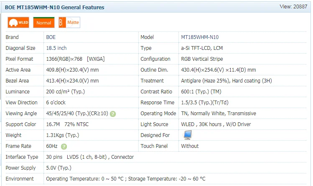Click the 18.5 inch diagonal size value
The width and height of the screenshot is (313, 186).
click(x=56, y=48)
